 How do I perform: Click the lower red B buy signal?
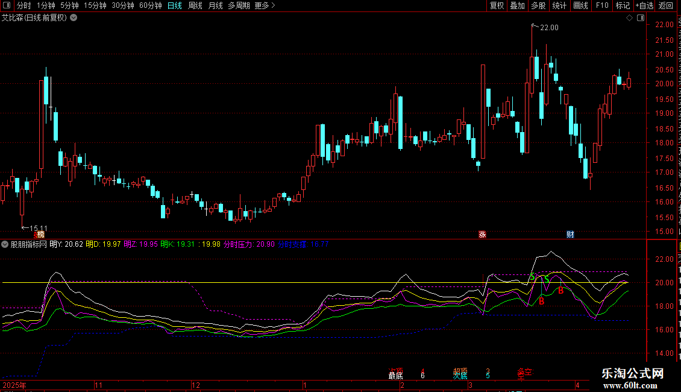pyautogui.click(x=542, y=301)
